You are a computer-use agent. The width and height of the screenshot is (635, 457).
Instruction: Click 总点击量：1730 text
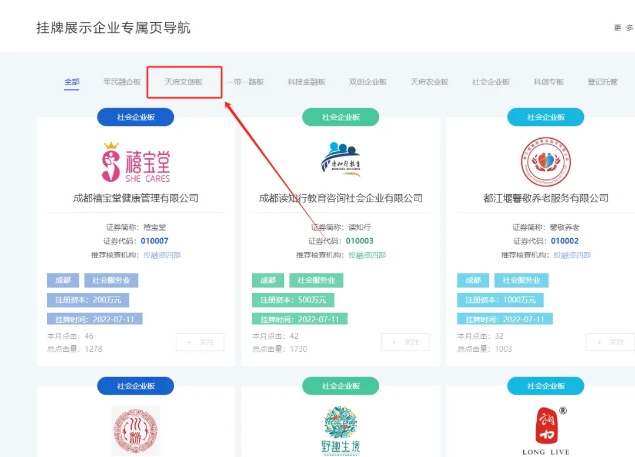pos(279,349)
